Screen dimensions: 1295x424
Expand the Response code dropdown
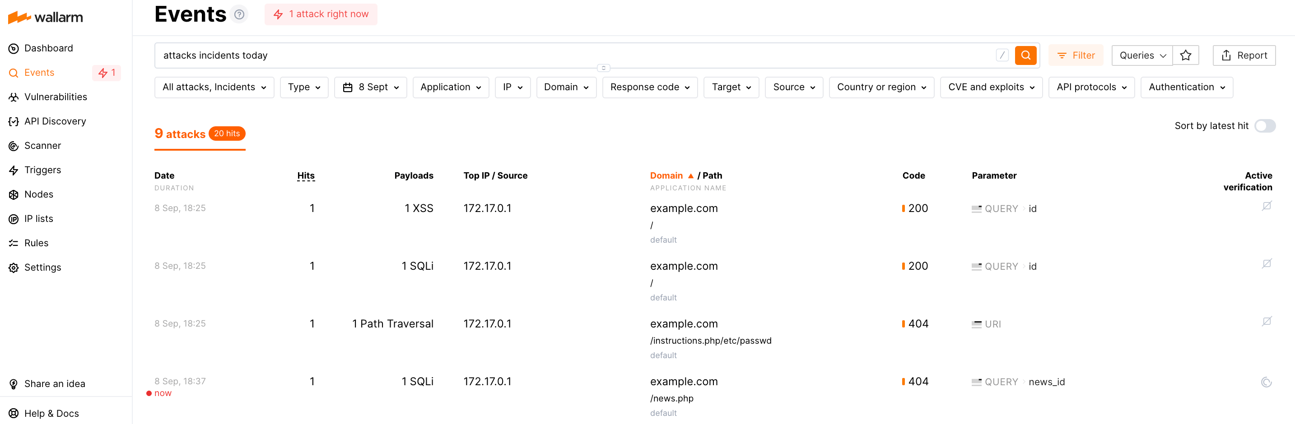tap(649, 88)
